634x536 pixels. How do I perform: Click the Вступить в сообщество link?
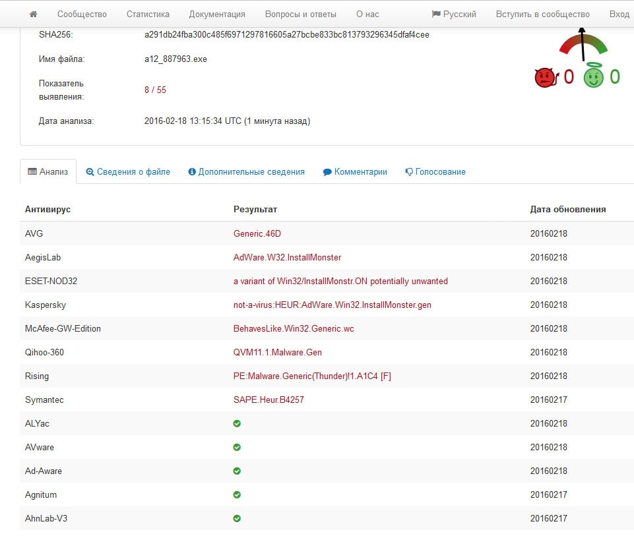tap(542, 14)
